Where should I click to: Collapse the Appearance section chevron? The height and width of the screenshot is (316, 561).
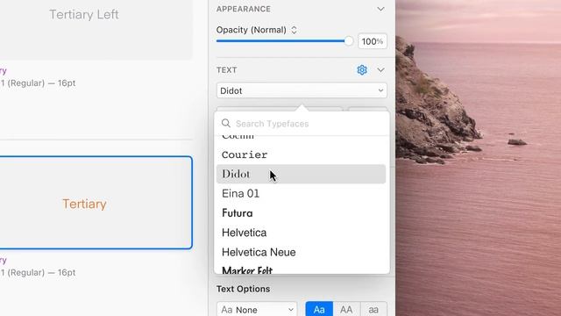pos(380,9)
